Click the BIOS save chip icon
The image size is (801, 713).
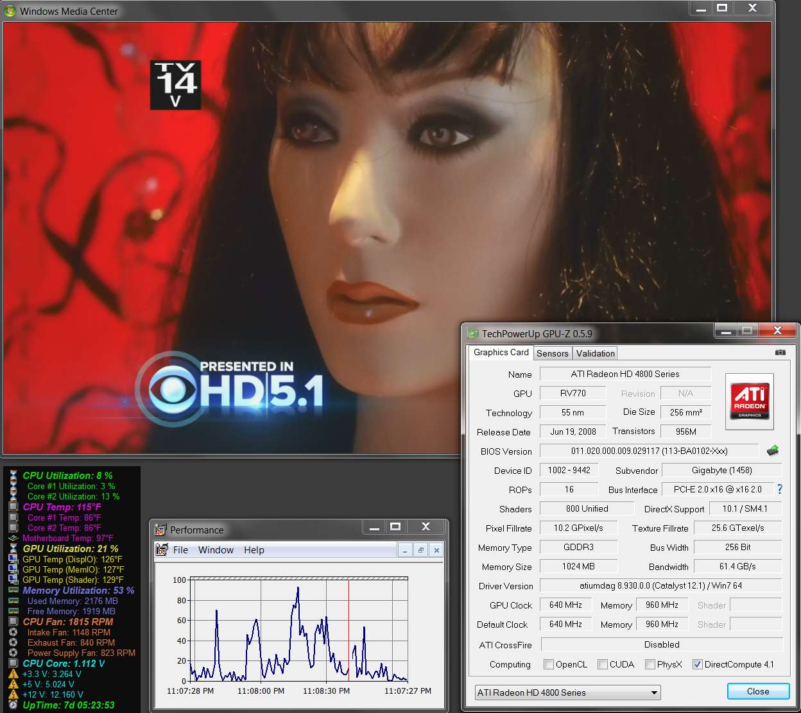pos(773,451)
